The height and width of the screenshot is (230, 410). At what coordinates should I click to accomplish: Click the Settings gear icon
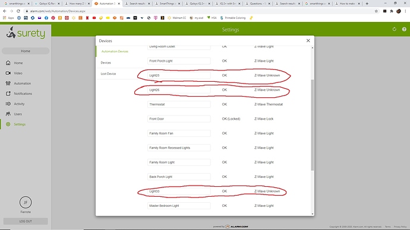(x=8, y=124)
